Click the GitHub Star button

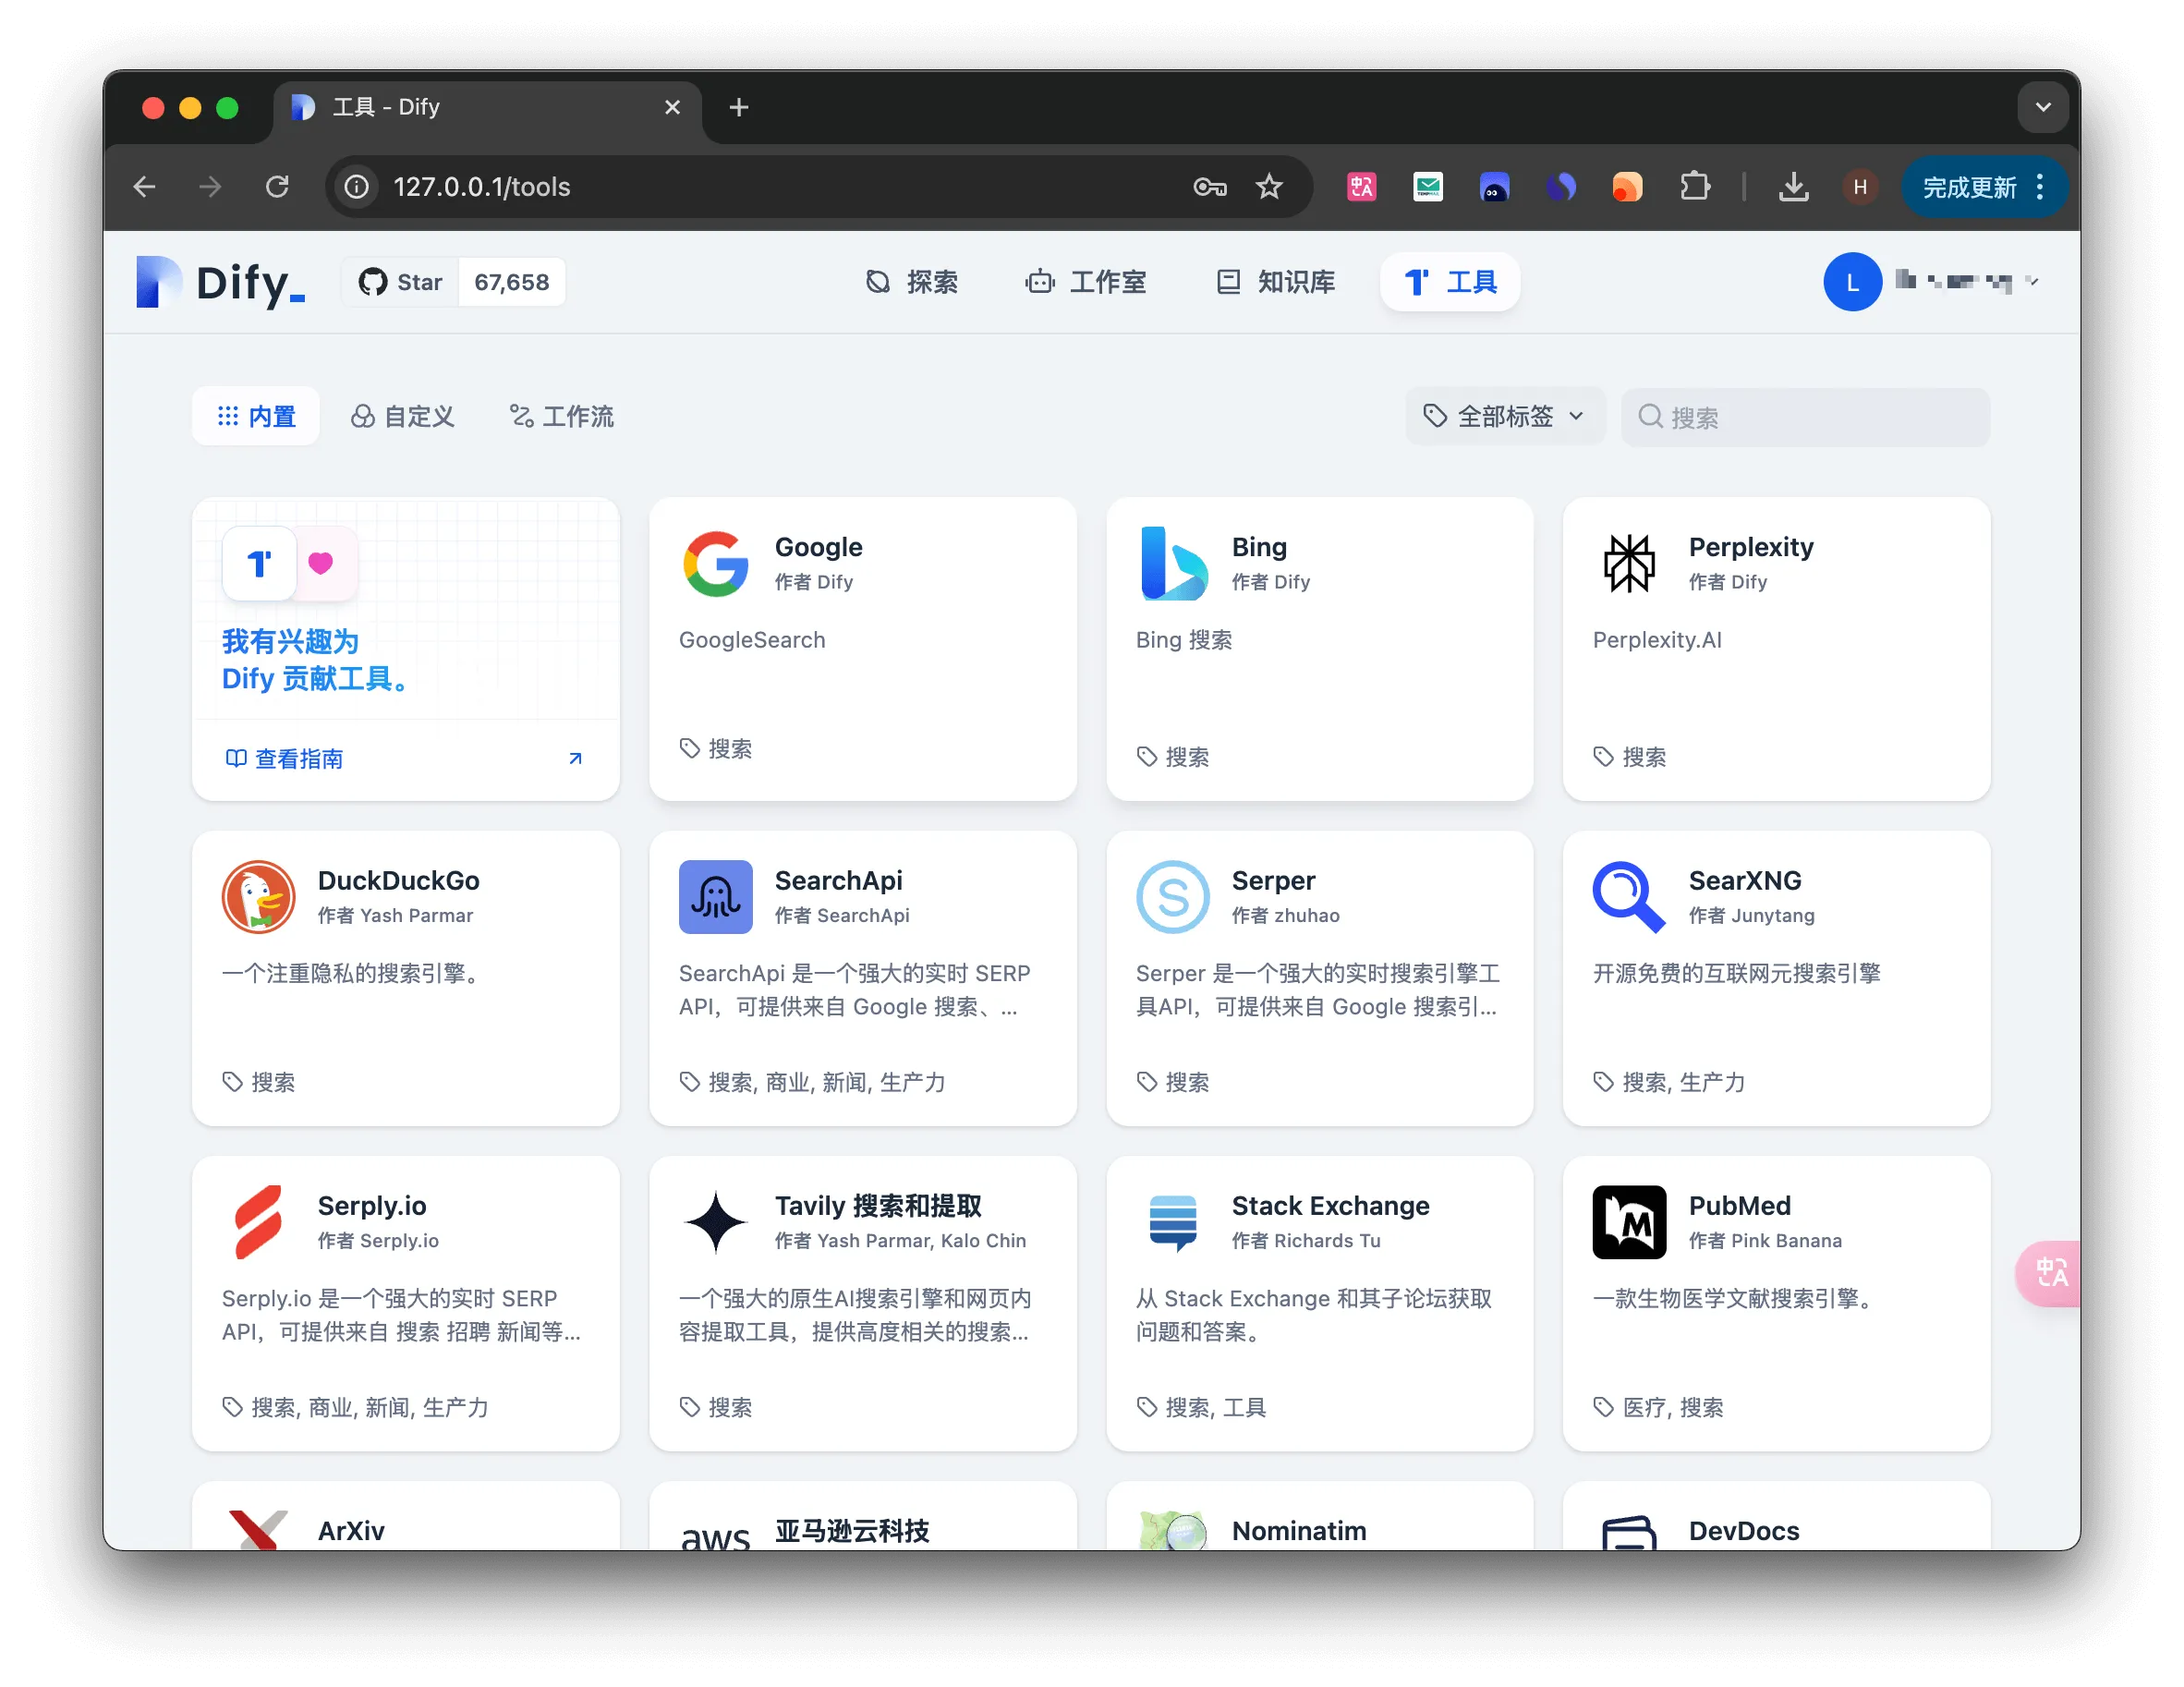point(400,282)
